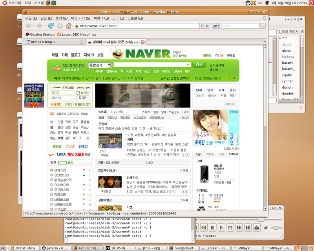This screenshot has height=251, width=314.
Task: Open the terminal launcher in the top panel
Action: [x=54, y=3]
